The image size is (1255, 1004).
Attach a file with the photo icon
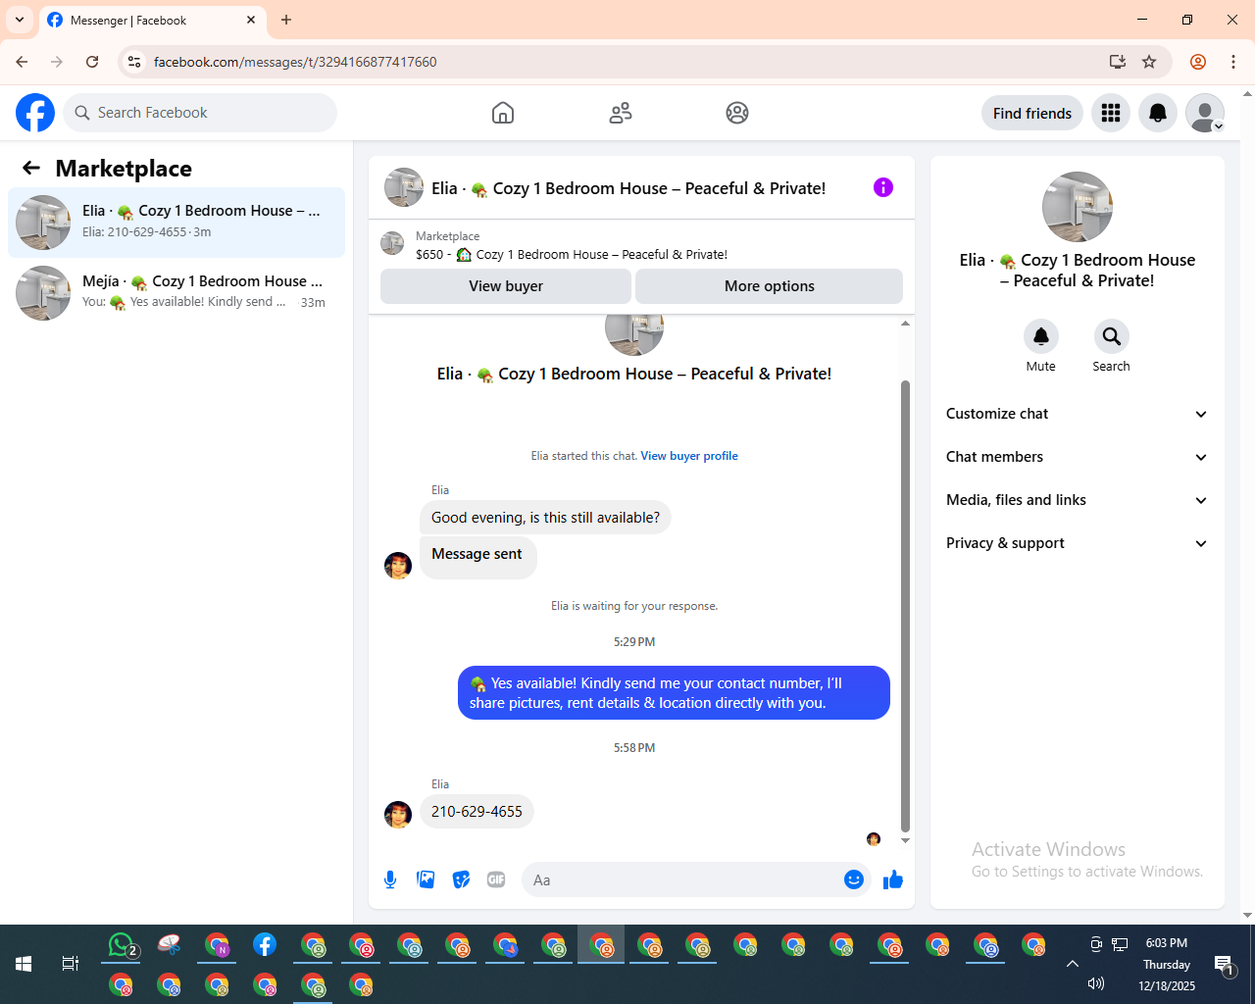[x=426, y=879]
